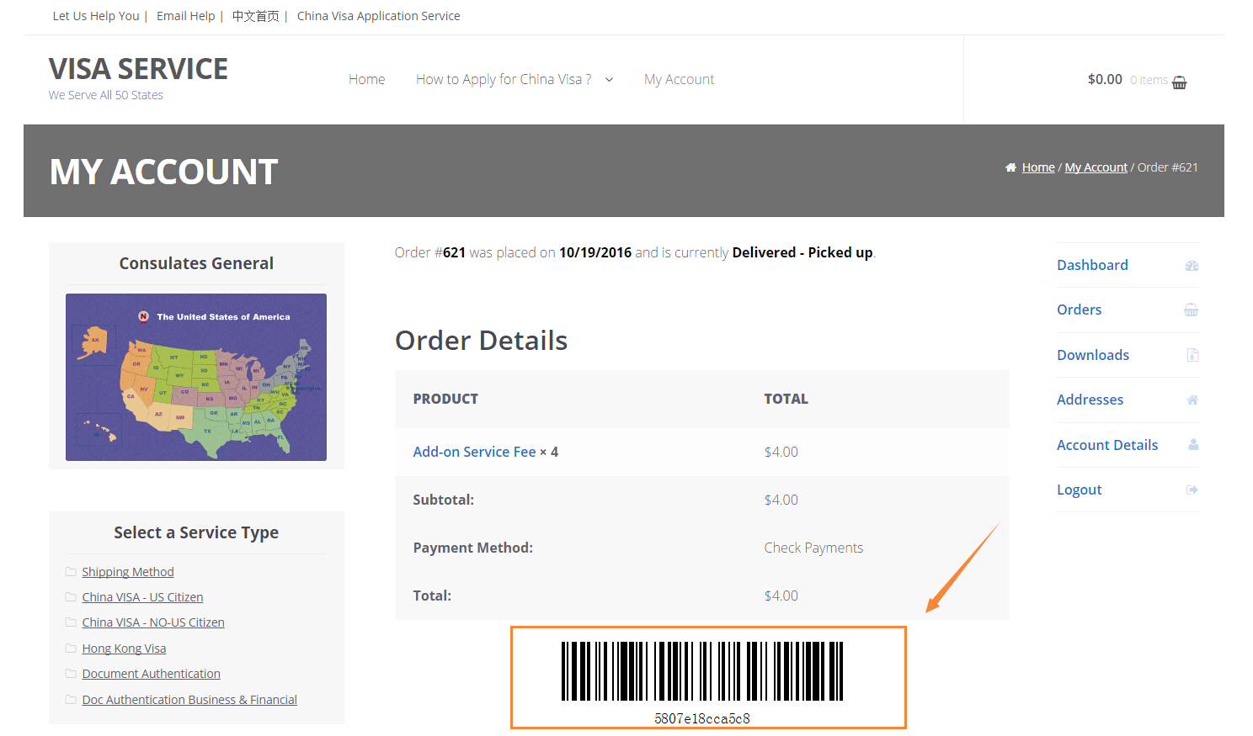Screen dimensions: 1253x736
Task: Click Logout in account sidebar
Action: 1079,490
